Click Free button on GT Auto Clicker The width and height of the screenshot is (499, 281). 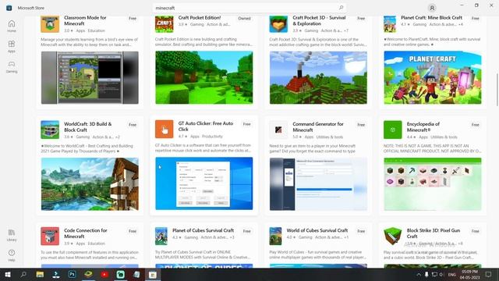tap(247, 124)
